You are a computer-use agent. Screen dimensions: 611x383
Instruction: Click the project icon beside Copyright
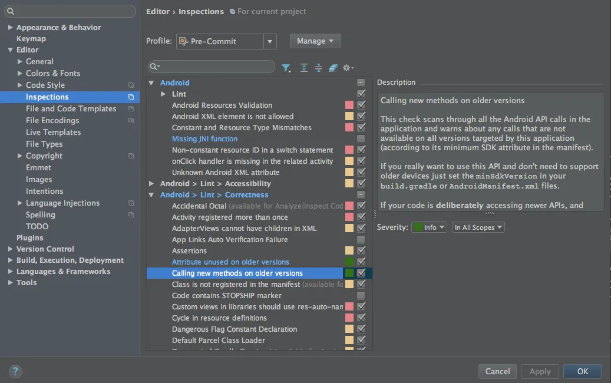[x=131, y=156]
